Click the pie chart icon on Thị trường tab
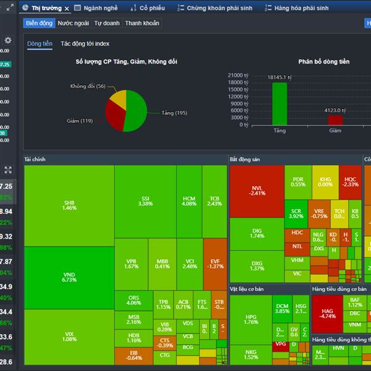371x371 pixels. [25, 8]
